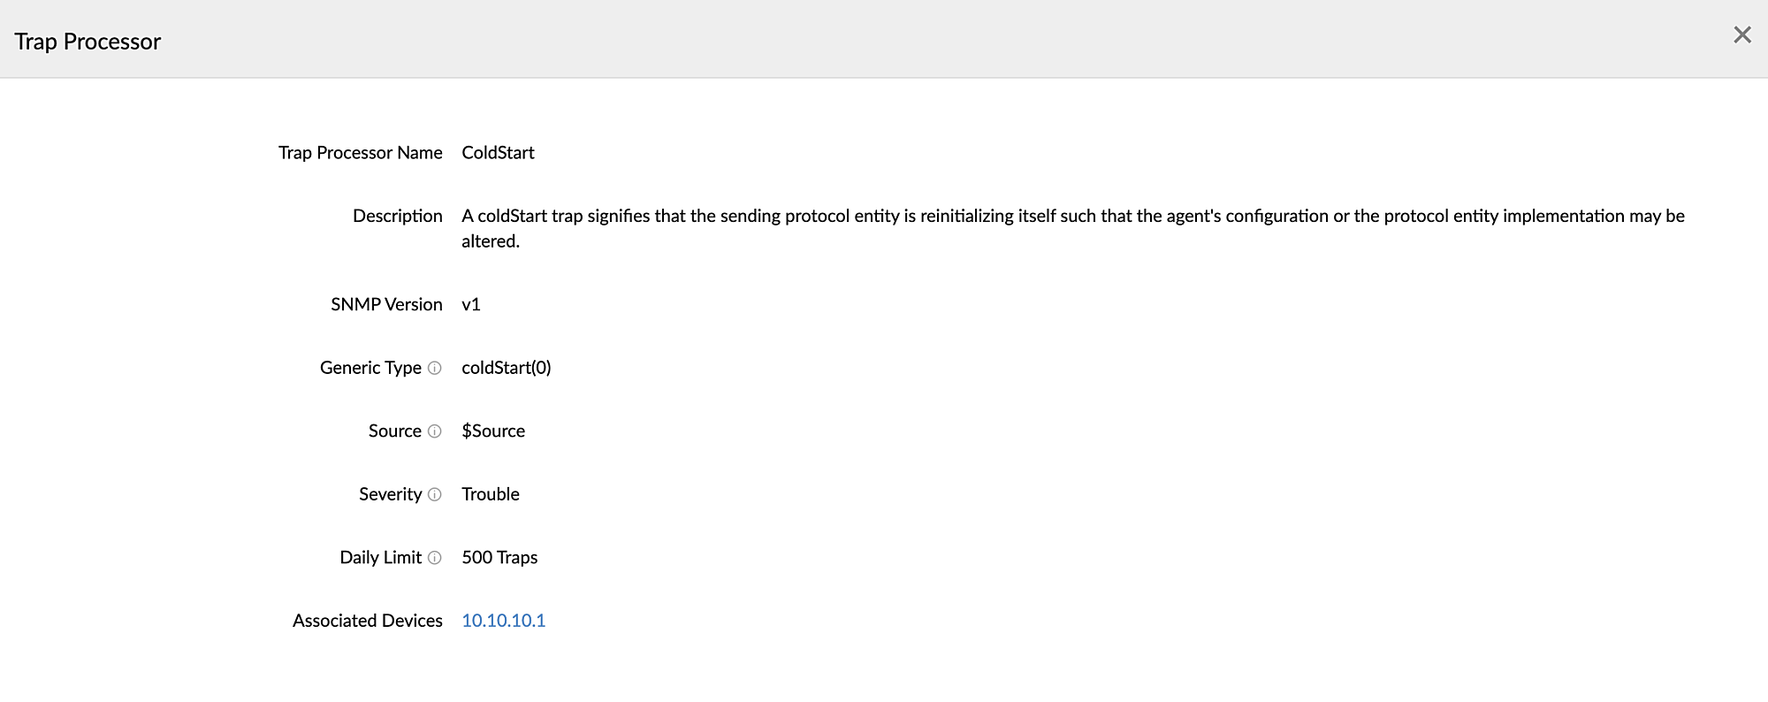This screenshot has height=702, width=1768.
Task: Click the coldStart trap description text
Action: pyautogui.click(x=1072, y=217)
